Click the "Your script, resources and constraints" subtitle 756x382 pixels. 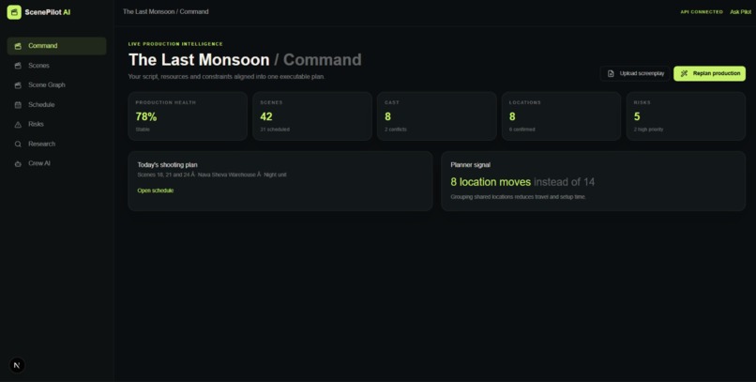226,77
